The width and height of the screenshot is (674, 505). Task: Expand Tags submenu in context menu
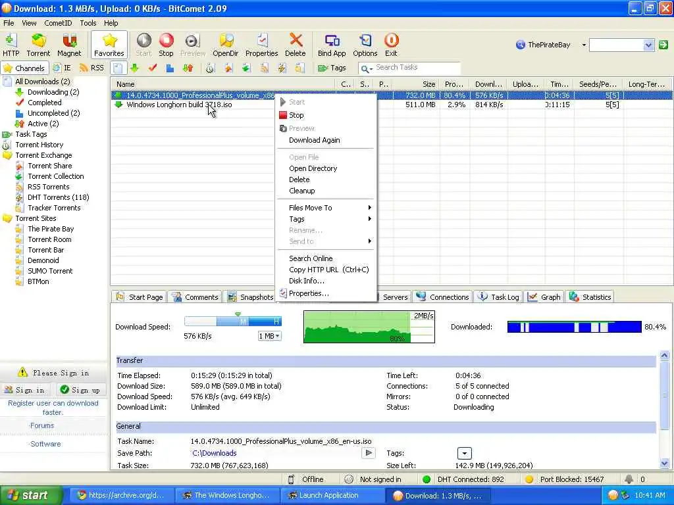point(326,219)
